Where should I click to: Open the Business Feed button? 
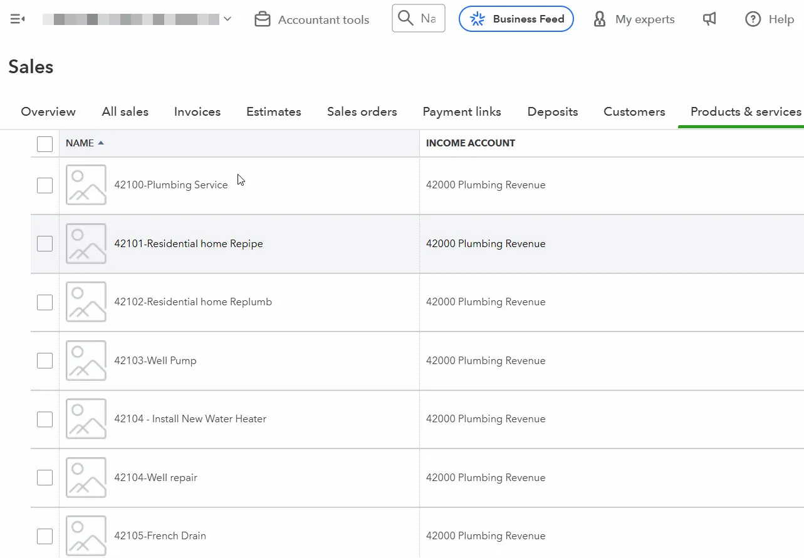coord(516,19)
